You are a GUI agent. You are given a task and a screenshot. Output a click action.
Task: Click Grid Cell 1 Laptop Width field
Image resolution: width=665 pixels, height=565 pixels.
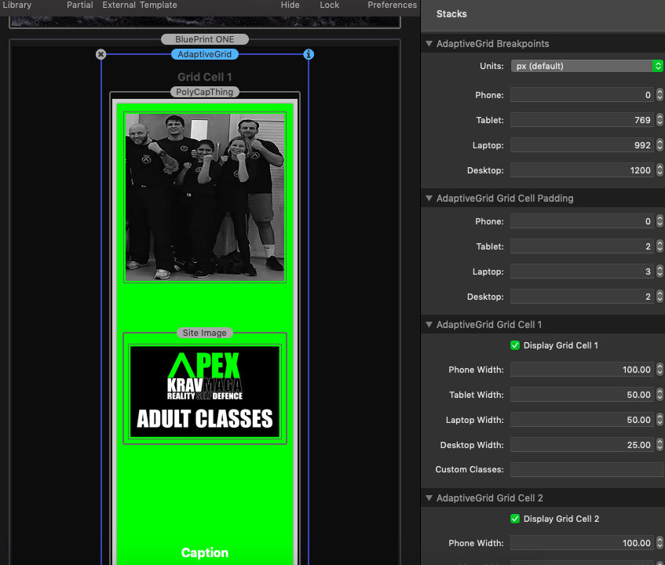point(582,420)
